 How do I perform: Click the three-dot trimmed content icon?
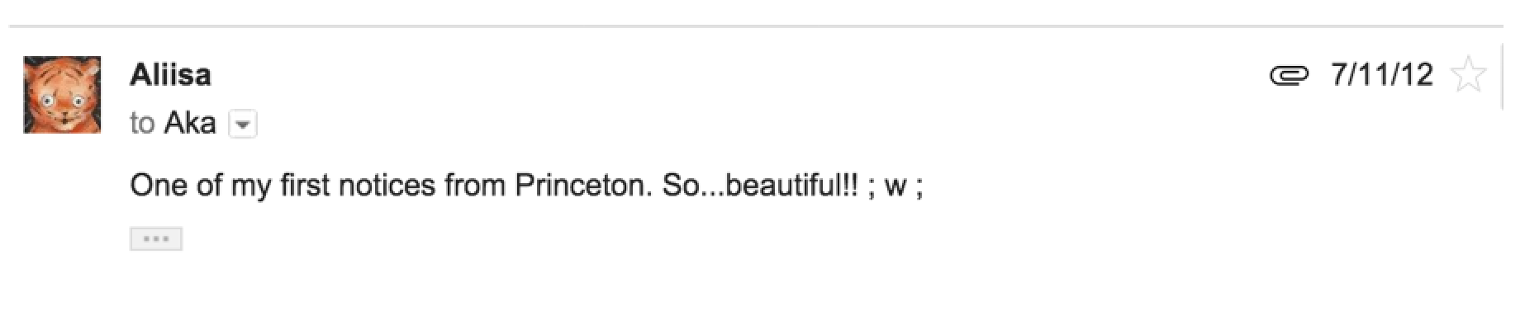[x=155, y=239]
